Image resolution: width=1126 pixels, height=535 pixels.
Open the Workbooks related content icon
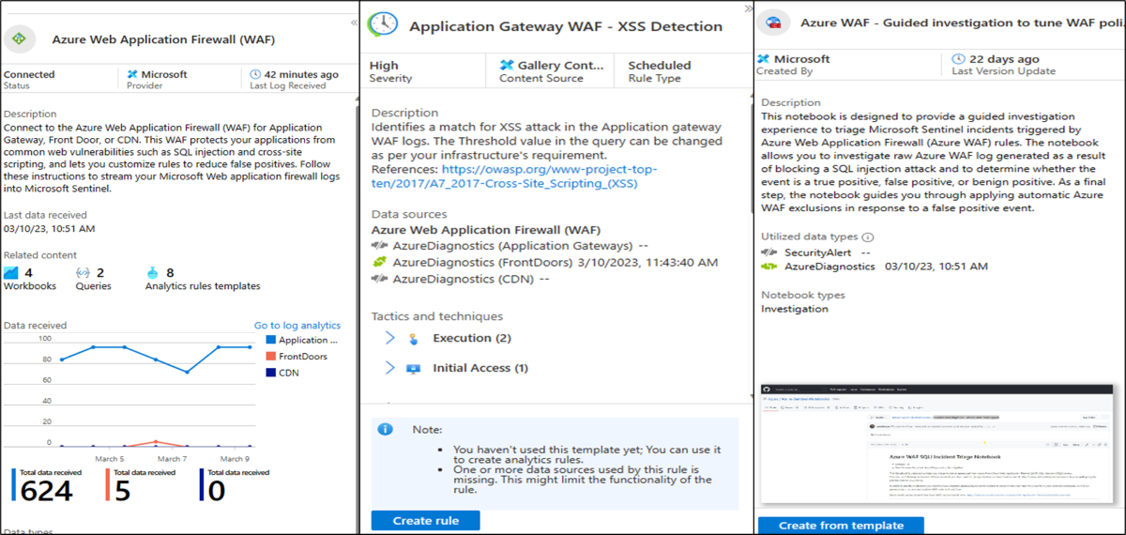click(x=11, y=273)
